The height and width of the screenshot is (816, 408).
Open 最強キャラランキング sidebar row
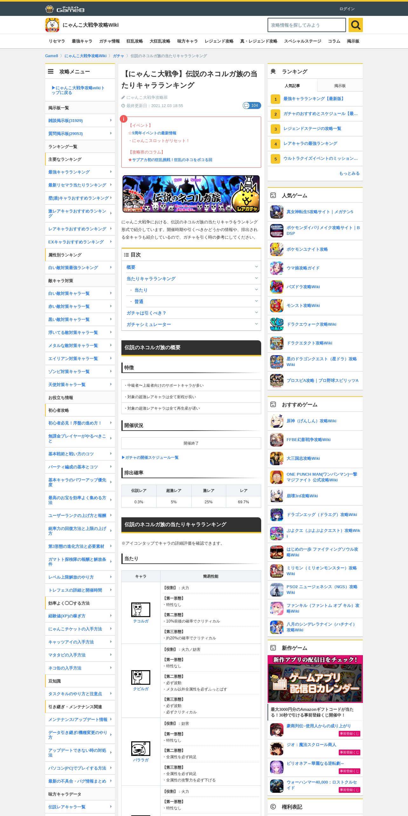pos(80,172)
